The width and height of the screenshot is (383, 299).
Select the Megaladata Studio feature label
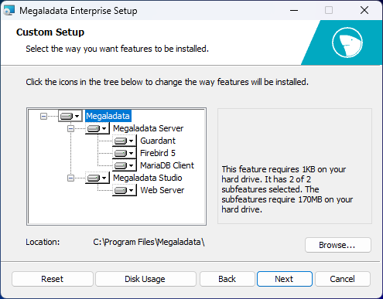[x=148, y=178]
